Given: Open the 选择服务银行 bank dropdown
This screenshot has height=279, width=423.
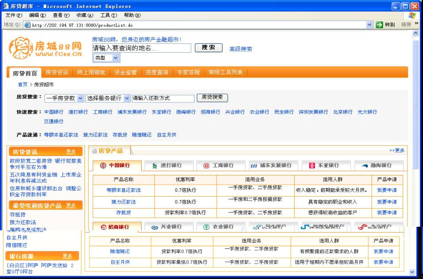Looking at the screenshot, I should coord(127,98).
